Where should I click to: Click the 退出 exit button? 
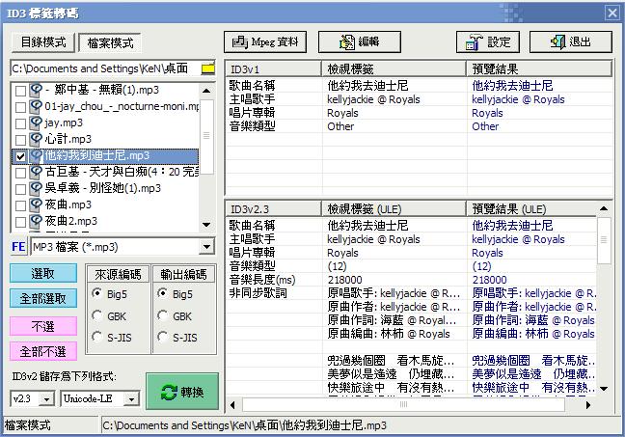tap(570, 42)
